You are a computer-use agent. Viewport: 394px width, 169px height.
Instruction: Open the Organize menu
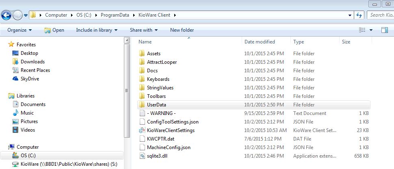[x=19, y=30]
